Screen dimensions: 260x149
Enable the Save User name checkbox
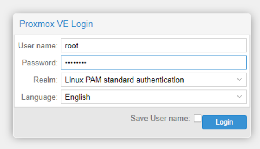click(197, 118)
